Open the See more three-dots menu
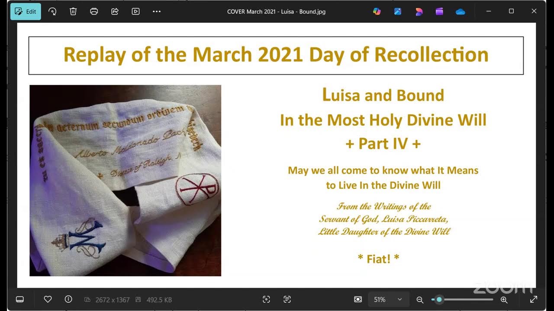The image size is (554, 311). coord(157,12)
